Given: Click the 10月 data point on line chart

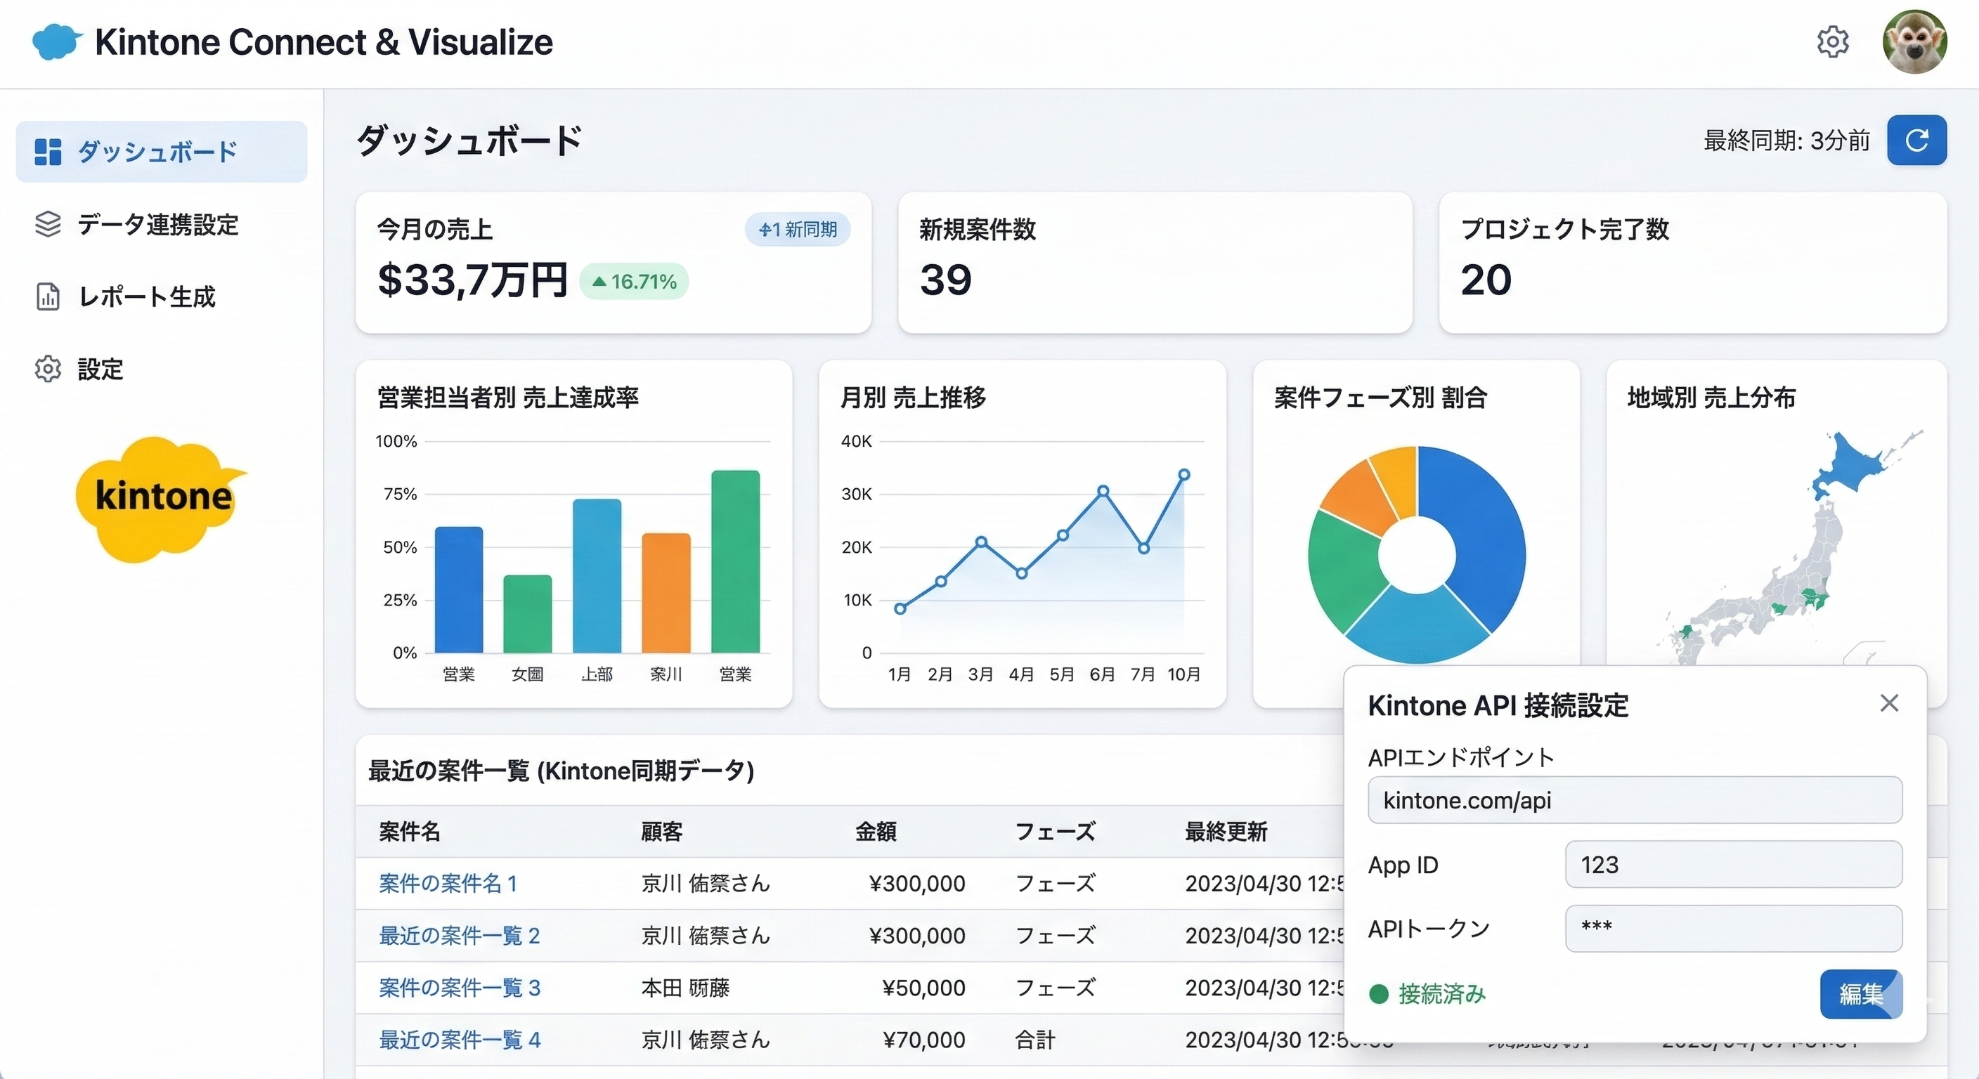Looking at the screenshot, I should 1184,475.
